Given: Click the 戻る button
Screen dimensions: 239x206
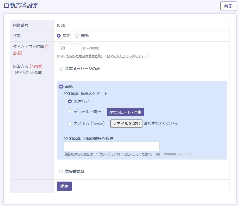Looking at the screenshot, I should pyautogui.click(x=228, y=6).
